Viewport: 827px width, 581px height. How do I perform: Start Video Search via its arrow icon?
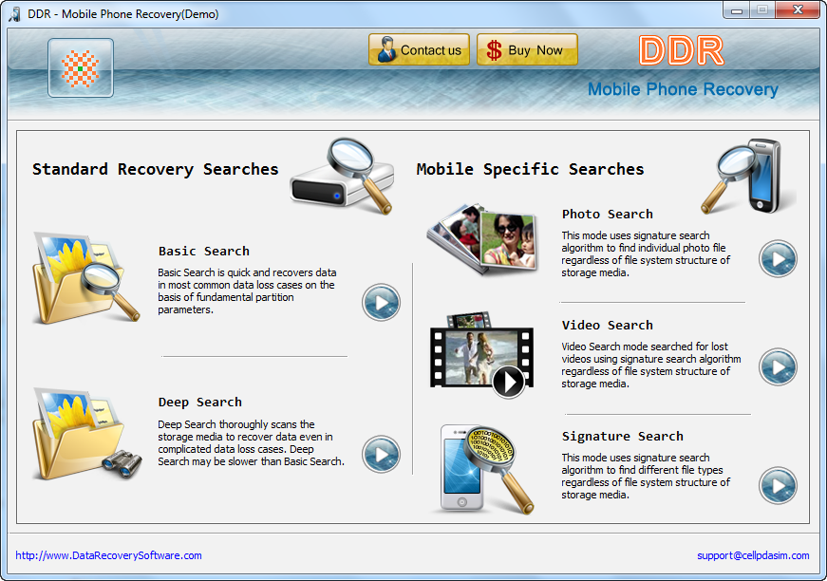(x=778, y=367)
